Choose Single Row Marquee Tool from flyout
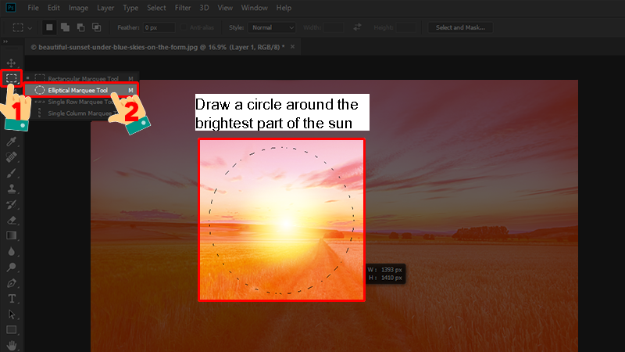 click(81, 102)
